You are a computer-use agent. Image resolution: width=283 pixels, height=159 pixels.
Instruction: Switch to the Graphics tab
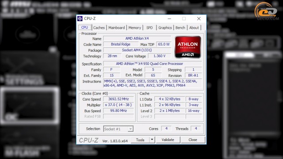[165, 28]
